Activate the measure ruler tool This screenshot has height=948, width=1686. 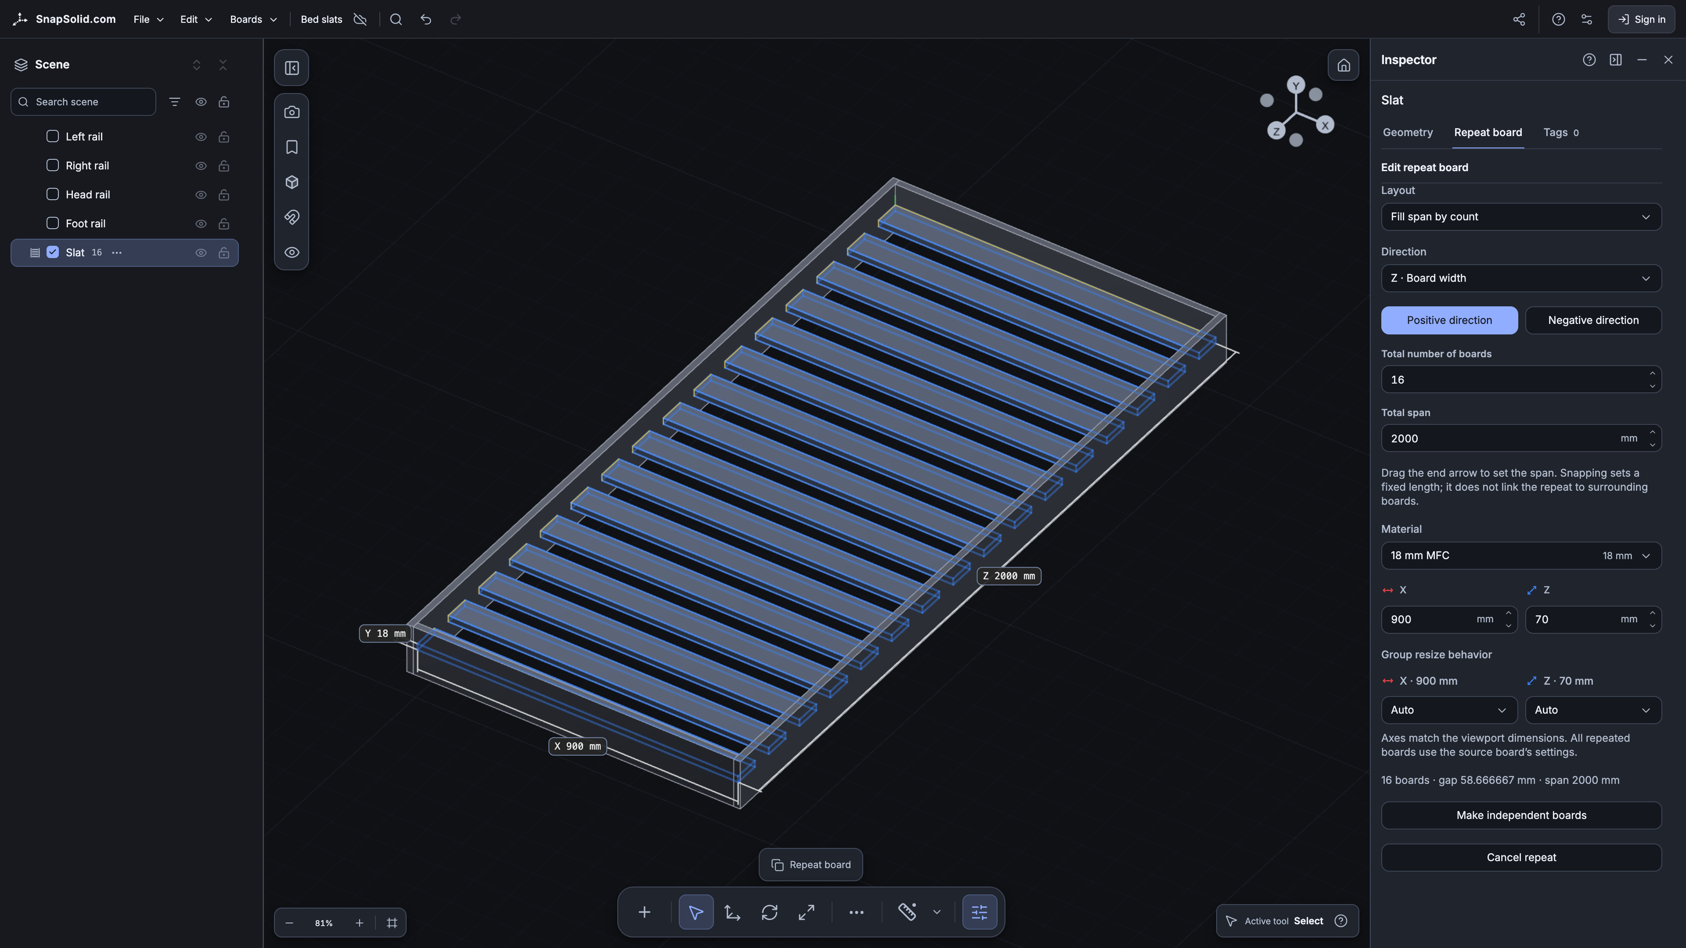pyautogui.click(x=907, y=912)
